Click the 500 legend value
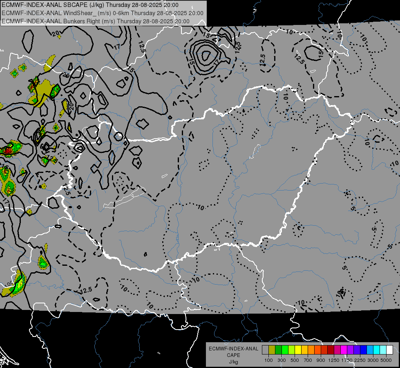Viewport: 400px width, 368px height. (295, 360)
